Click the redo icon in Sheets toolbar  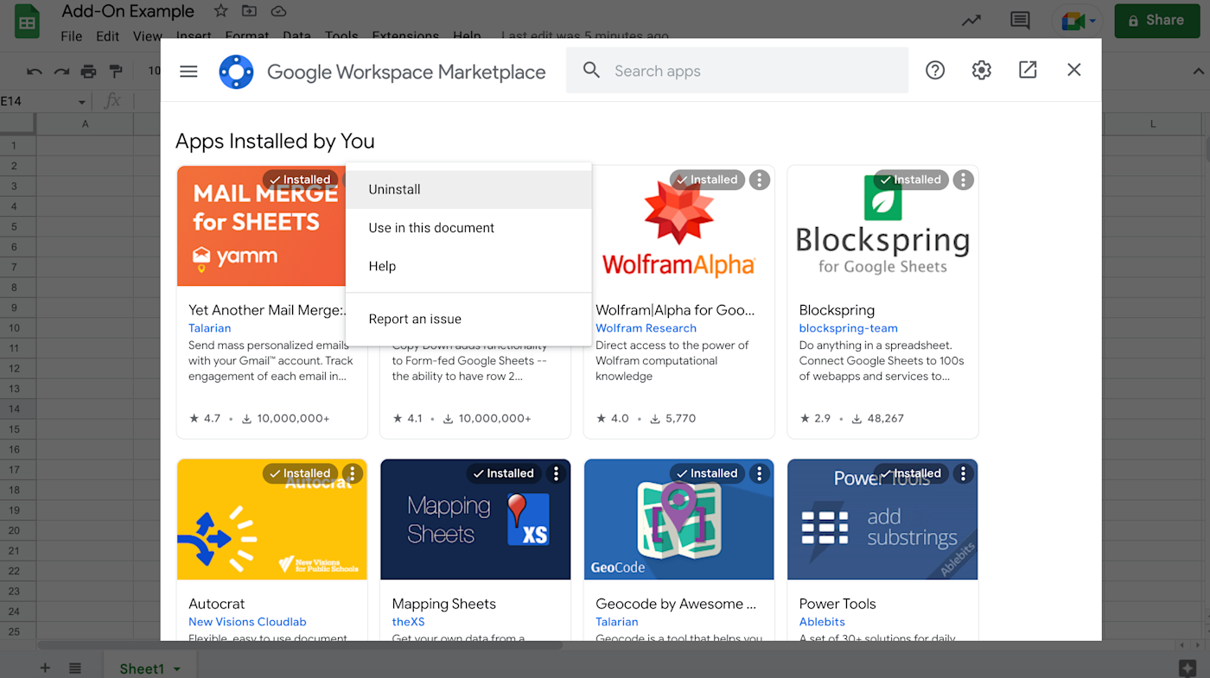[x=61, y=71]
